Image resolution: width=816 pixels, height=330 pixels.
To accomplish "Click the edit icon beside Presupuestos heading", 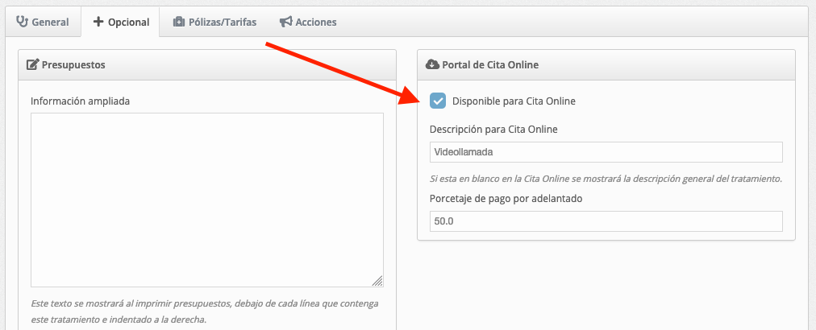I will point(32,65).
